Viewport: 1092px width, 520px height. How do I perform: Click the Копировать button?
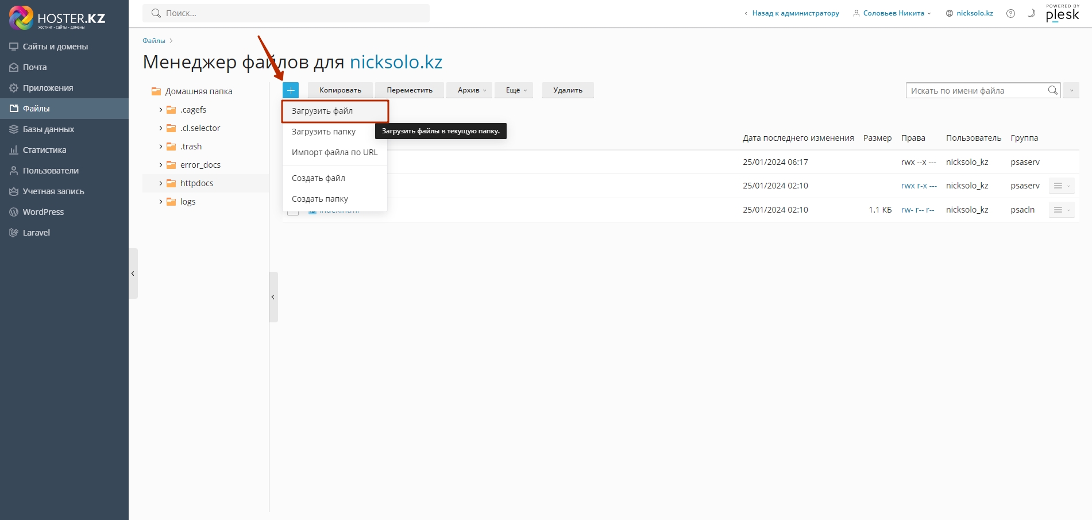340,90
